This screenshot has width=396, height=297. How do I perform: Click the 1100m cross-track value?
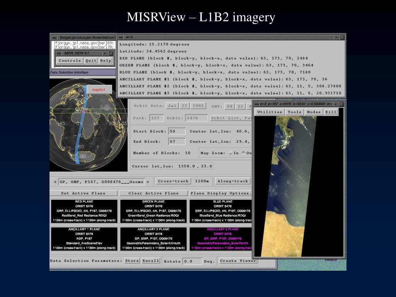point(202,181)
